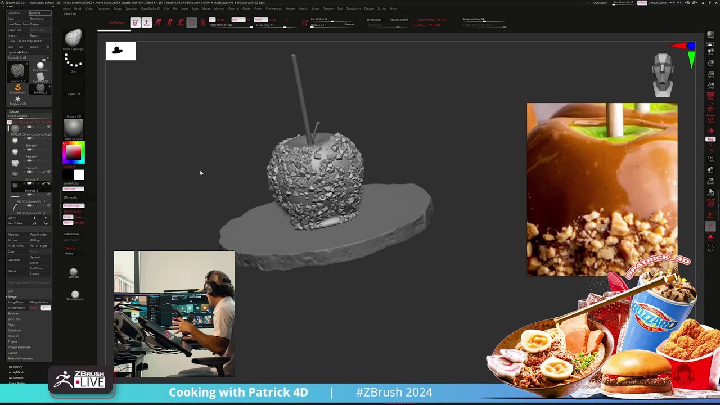Toggle the Zsub mode button
Image resolution: width=720 pixels, height=405 pixels.
272,20
